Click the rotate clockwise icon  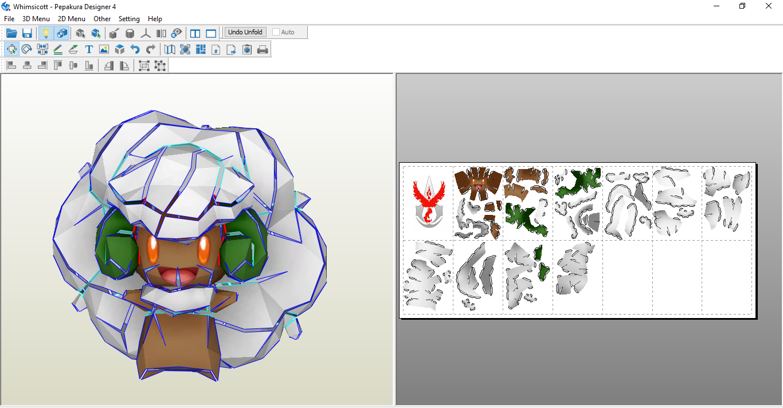124,65
